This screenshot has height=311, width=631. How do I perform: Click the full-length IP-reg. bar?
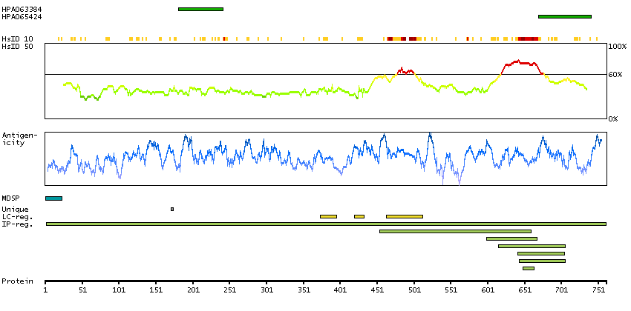[325, 224]
